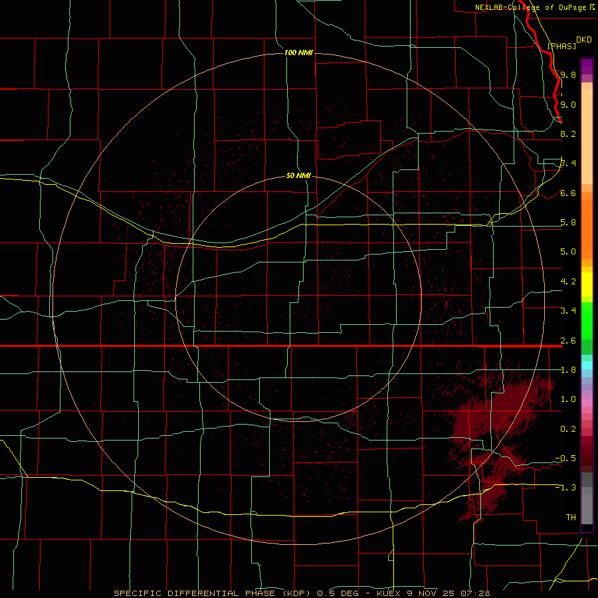Click the TH threshold legend label
The image size is (598, 598).
tap(571, 518)
